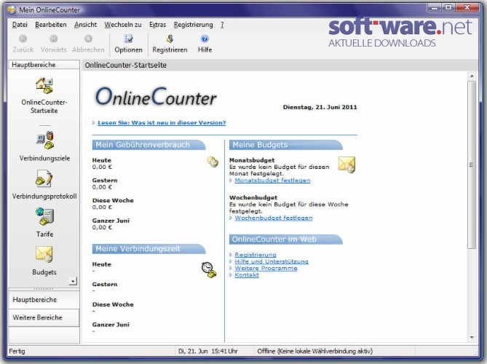Click the Abbrechen stop icon

click(x=88, y=39)
